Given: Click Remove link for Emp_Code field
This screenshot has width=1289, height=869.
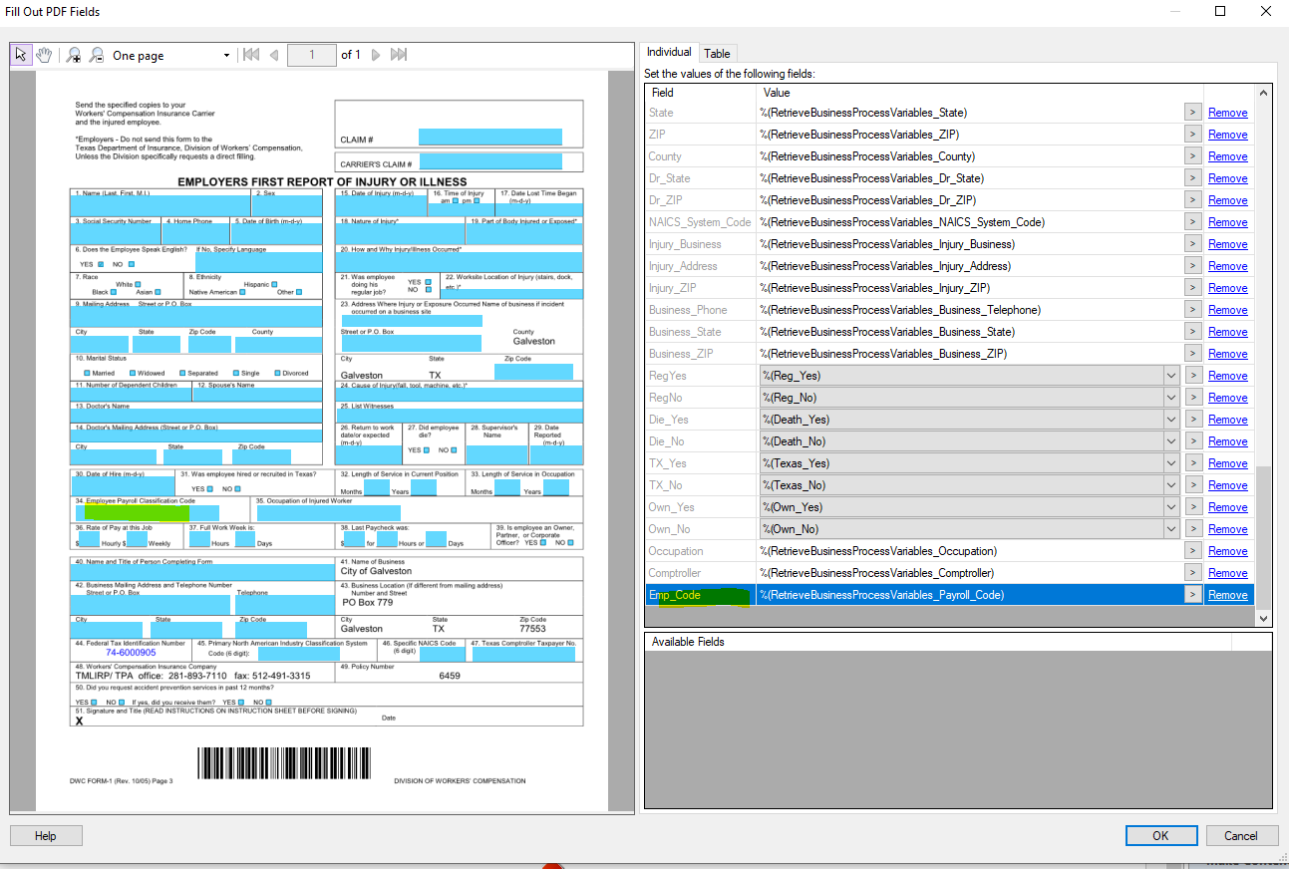Looking at the screenshot, I should (1227, 595).
